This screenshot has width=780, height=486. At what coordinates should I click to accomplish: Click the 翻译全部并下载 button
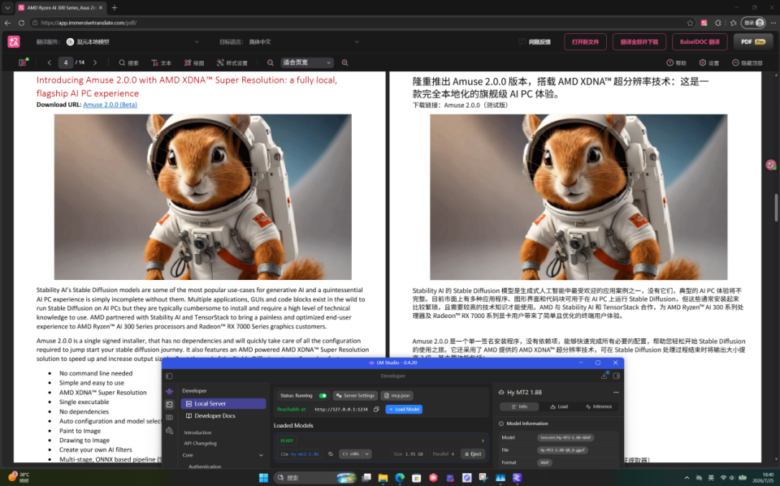(639, 41)
